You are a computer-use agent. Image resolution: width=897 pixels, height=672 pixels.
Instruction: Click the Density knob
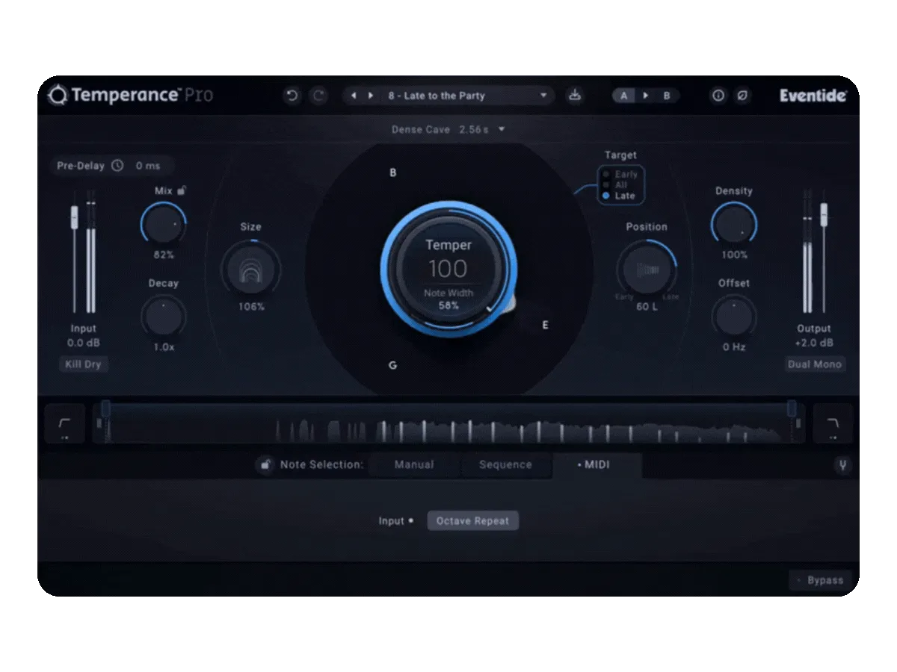(x=734, y=223)
